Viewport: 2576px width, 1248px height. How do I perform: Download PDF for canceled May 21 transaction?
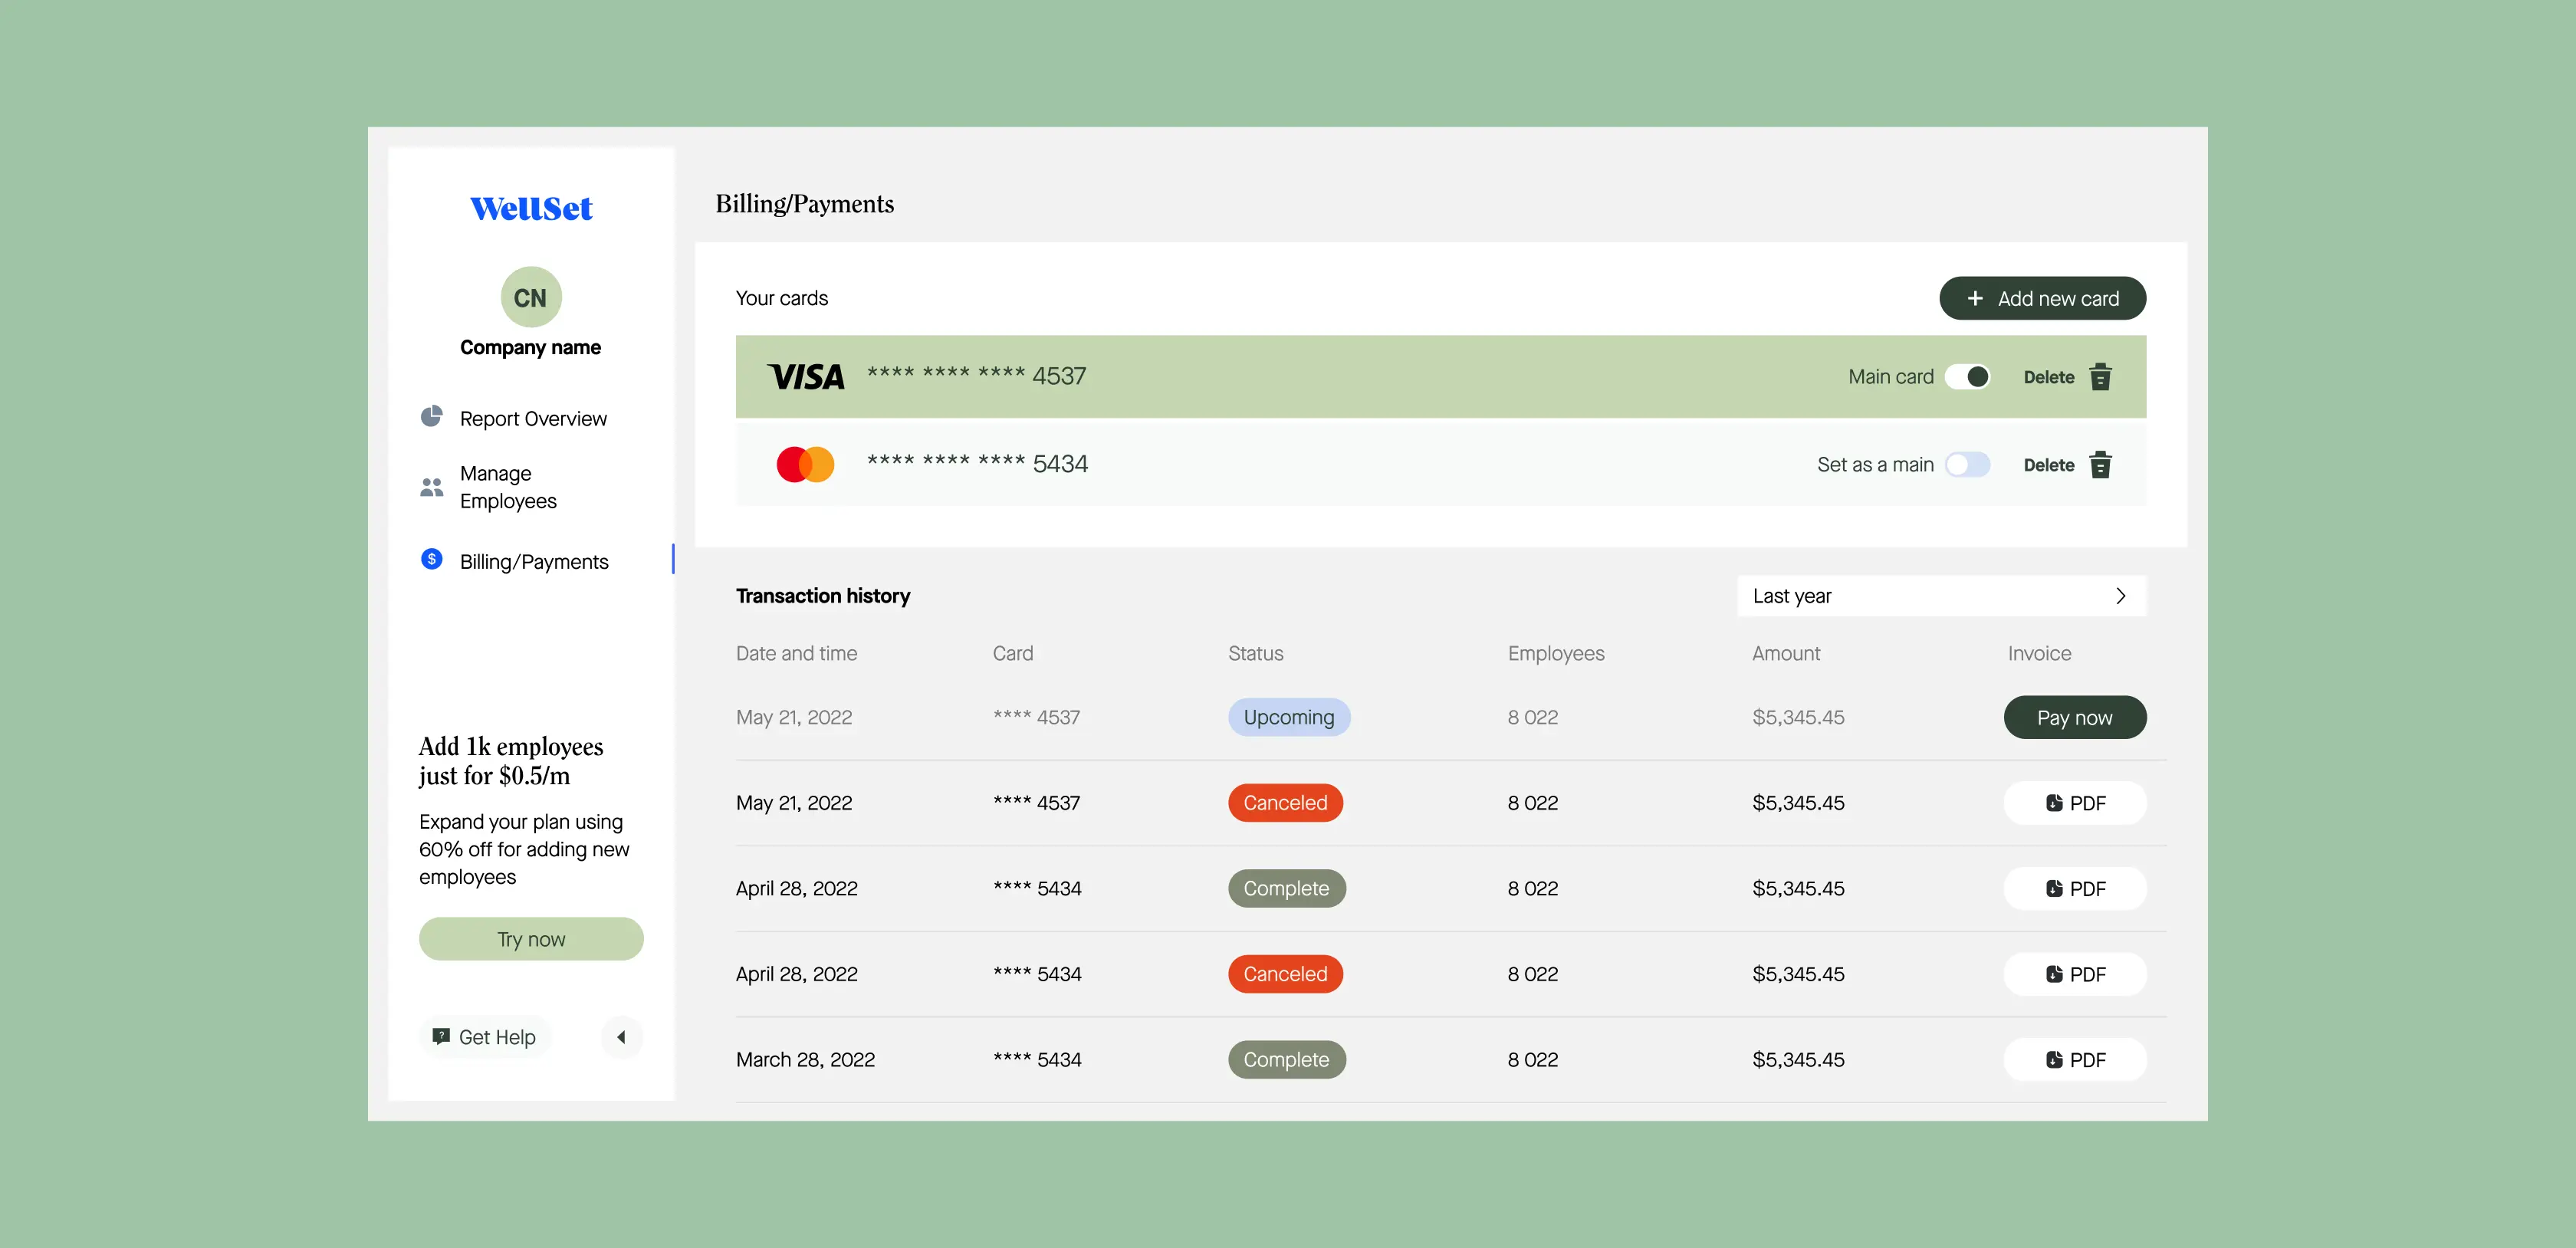[2074, 803]
